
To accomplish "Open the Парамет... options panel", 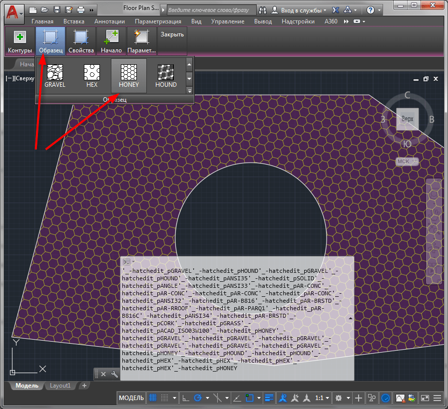I will (x=141, y=41).
